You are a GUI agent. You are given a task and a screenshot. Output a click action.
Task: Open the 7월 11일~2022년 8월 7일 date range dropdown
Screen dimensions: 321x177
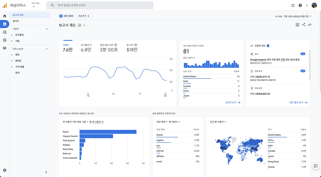coord(297,16)
